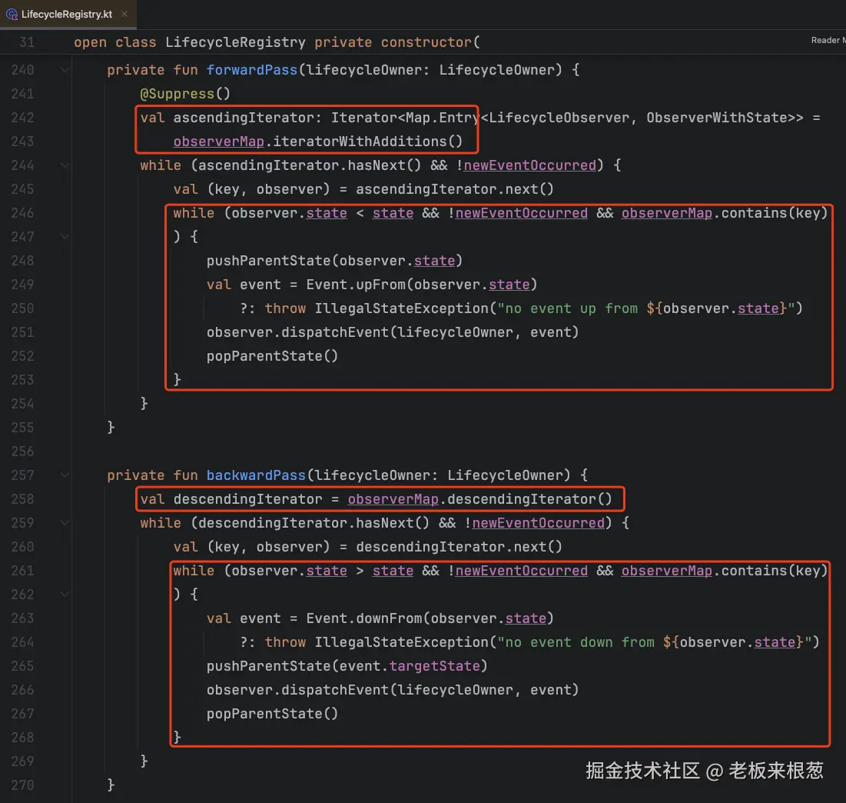Select the LifecycleRegistry.kt editor tab
Screen dimensions: 846x803
pyautogui.click(x=68, y=14)
